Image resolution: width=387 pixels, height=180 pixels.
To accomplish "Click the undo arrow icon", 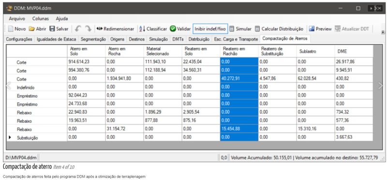I will (78, 29).
